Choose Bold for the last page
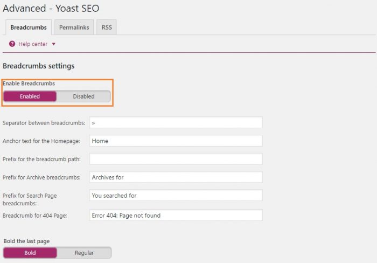 [30, 253]
